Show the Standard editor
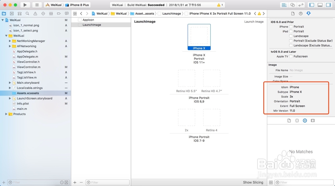Image resolution: width=335 pixels, height=186 pixels. [x=284, y=5]
